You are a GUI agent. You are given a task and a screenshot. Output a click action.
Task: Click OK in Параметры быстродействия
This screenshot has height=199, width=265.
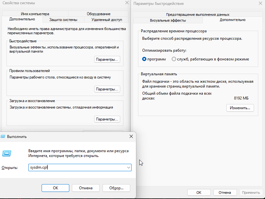(x=199, y=193)
